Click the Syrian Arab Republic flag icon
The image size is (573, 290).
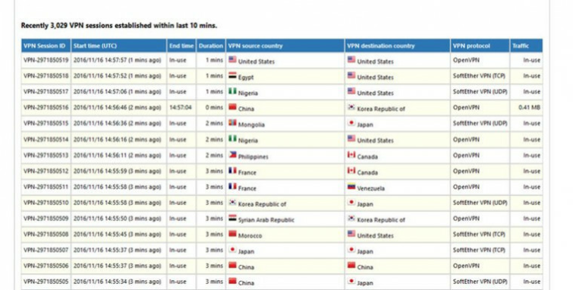[x=232, y=218]
